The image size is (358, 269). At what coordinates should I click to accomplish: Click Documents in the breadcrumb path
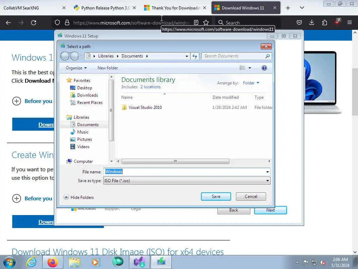[x=132, y=56]
